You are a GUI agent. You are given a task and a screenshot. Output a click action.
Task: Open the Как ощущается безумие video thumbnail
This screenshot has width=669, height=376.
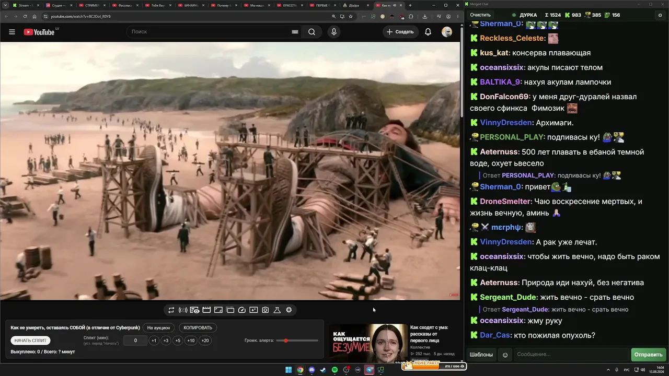(368, 343)
